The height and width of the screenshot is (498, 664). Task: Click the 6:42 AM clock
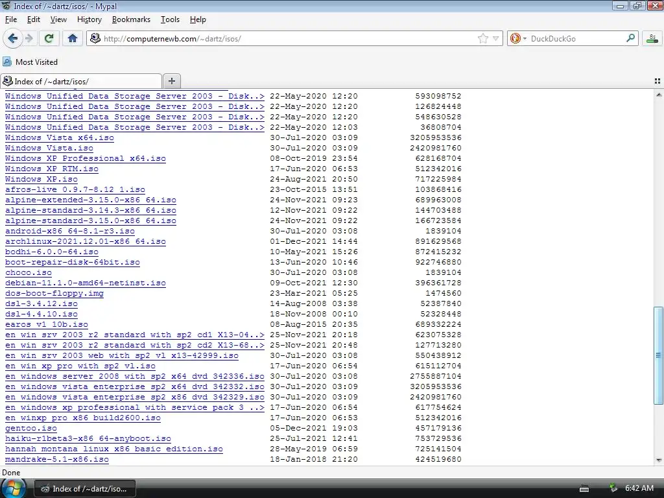639,488
